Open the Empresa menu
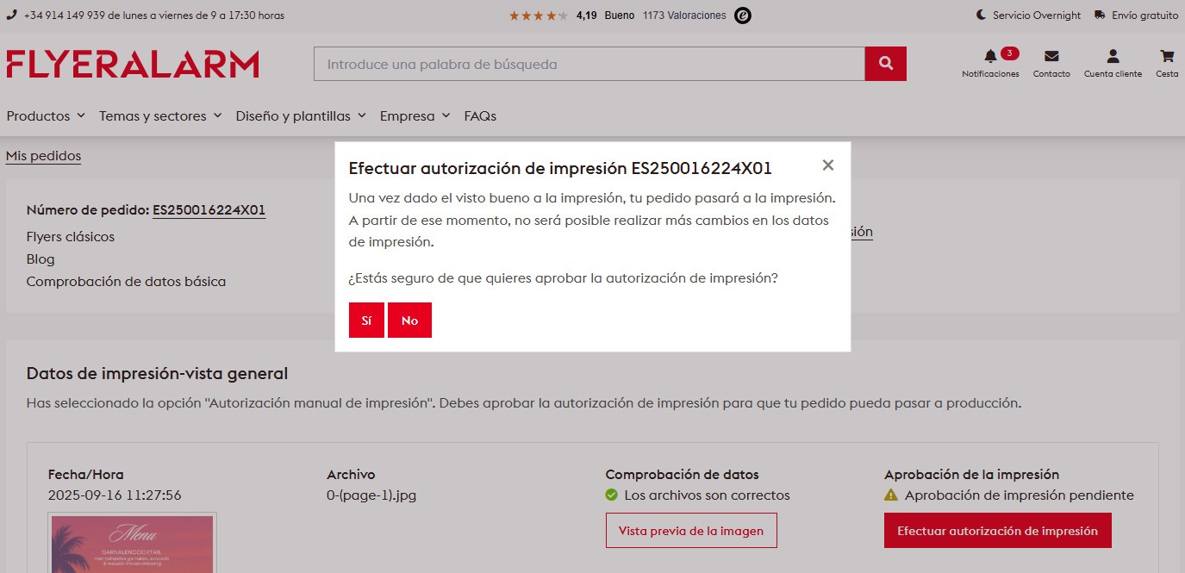Viewport: 1185px width, 573px height. (x=415, y=115)
